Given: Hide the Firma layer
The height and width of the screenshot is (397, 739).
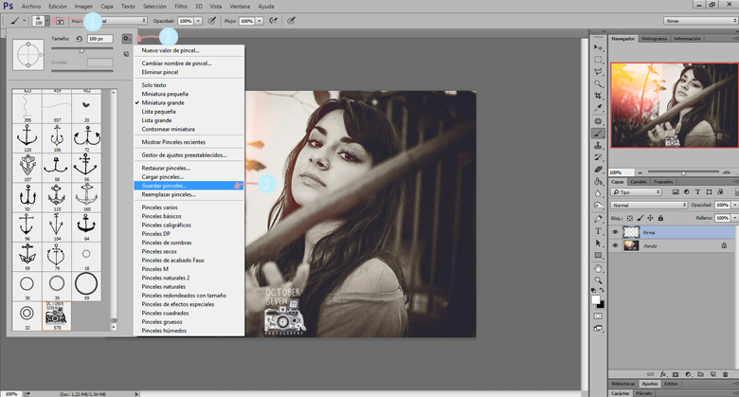Looking at the screenshot, I should click(615, 232).
